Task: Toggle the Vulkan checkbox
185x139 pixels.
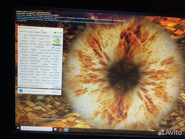Action: 29,82
